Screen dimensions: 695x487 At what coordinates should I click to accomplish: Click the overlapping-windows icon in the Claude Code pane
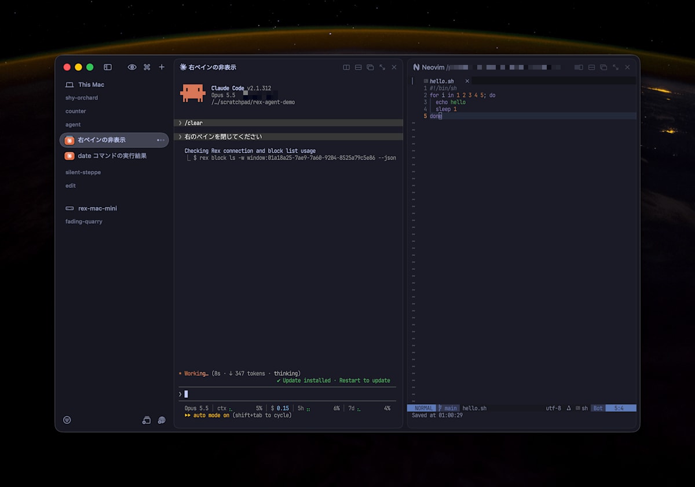tap(370, 67)
